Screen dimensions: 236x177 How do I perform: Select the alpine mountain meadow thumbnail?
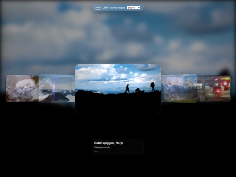click(179, 88)
